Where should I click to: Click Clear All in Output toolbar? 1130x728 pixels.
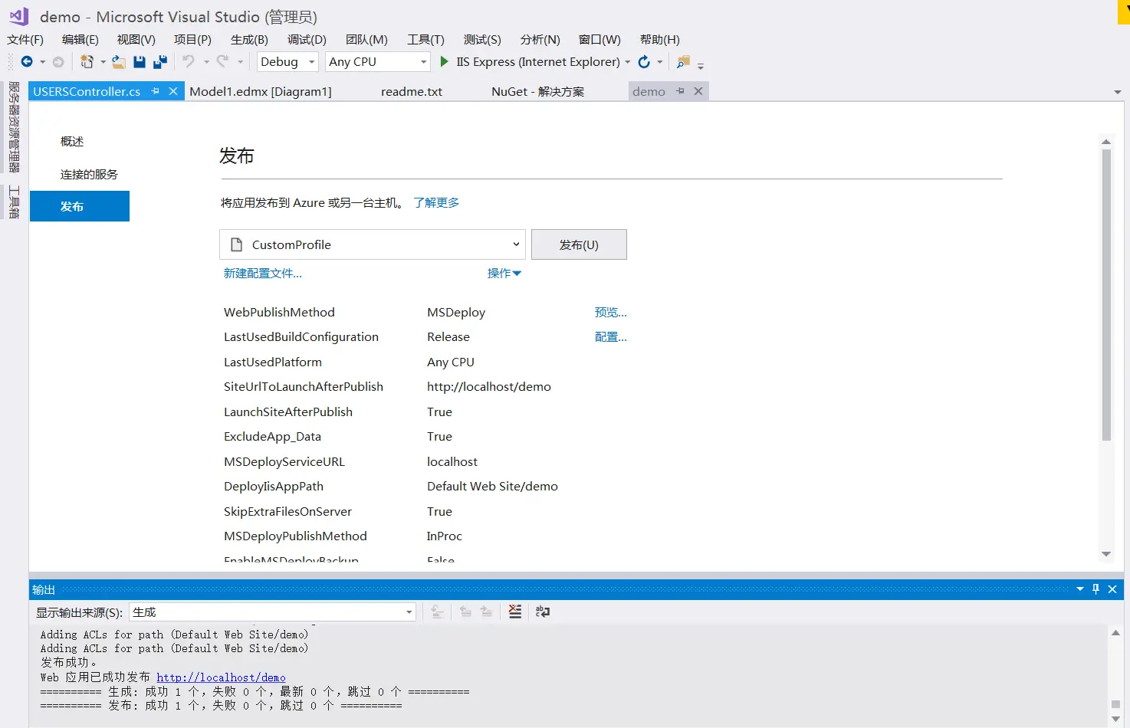[515, 612]
